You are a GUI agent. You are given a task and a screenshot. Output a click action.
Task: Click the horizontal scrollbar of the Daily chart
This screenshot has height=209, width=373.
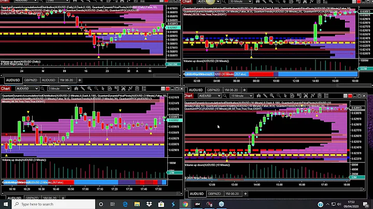click(90, 76)
